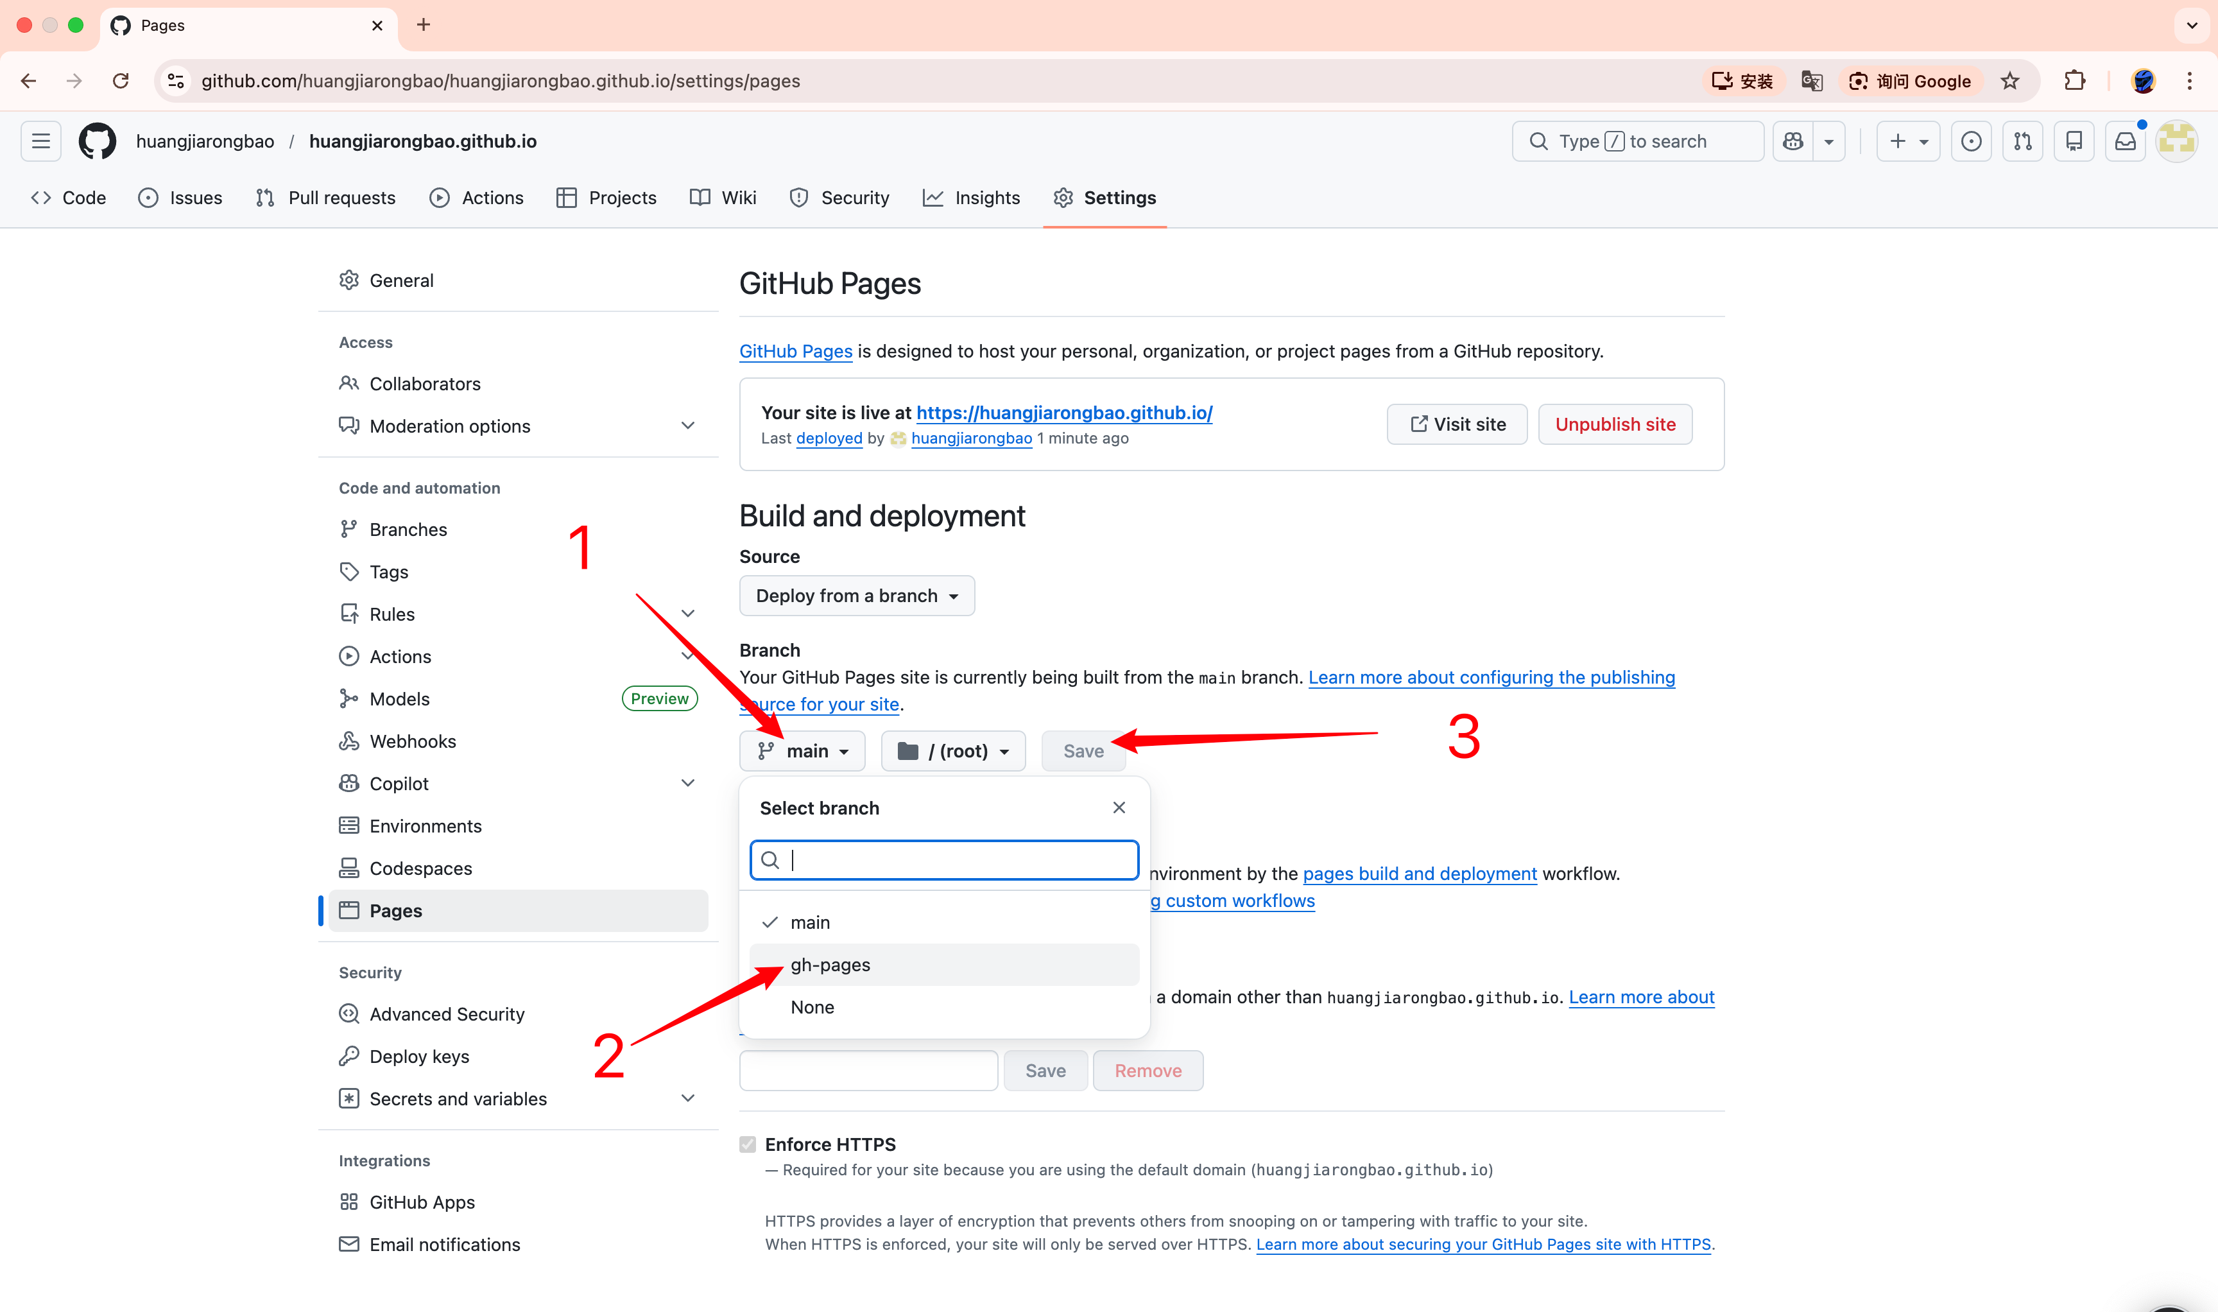Switch to the Security tab
The width and height of the screenshot is (2218, 1312).
[x=839, y=198]
